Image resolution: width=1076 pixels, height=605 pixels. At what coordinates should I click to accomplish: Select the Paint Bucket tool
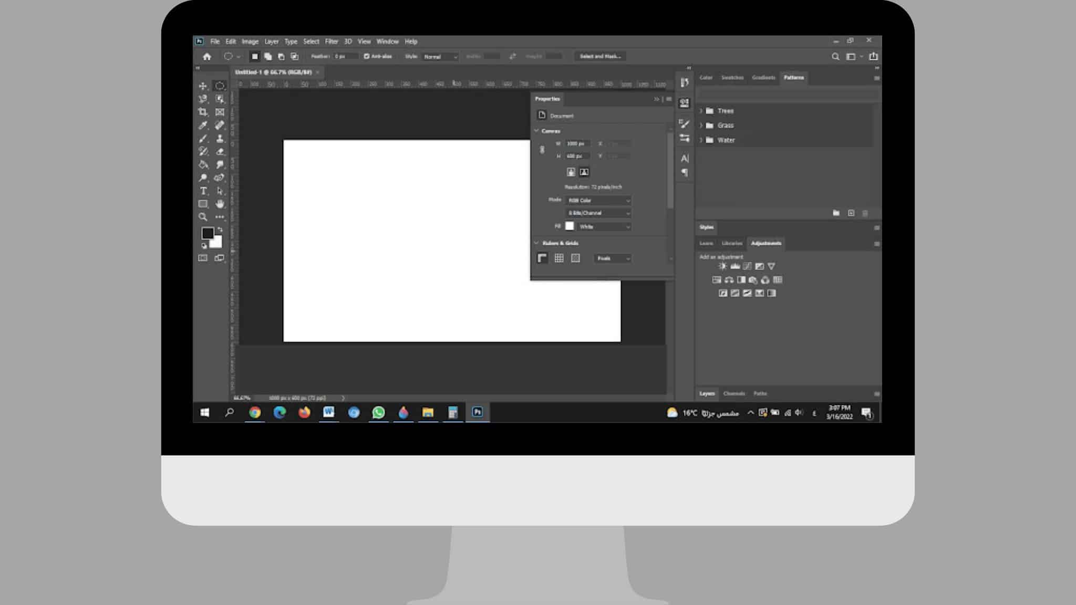203,164
